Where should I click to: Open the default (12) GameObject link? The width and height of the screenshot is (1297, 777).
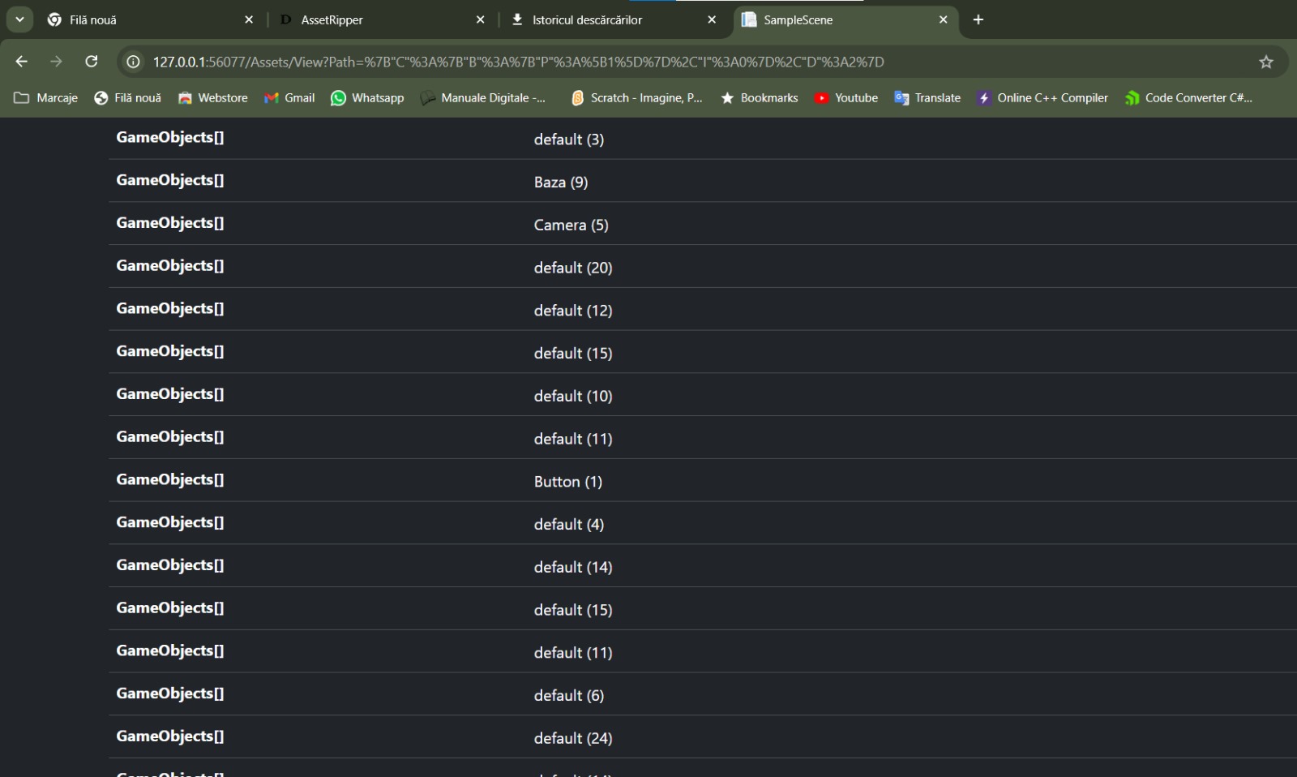(573, 311)
